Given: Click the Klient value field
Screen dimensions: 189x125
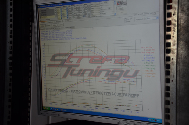Looking at the screenshot, I should point(107,3).
